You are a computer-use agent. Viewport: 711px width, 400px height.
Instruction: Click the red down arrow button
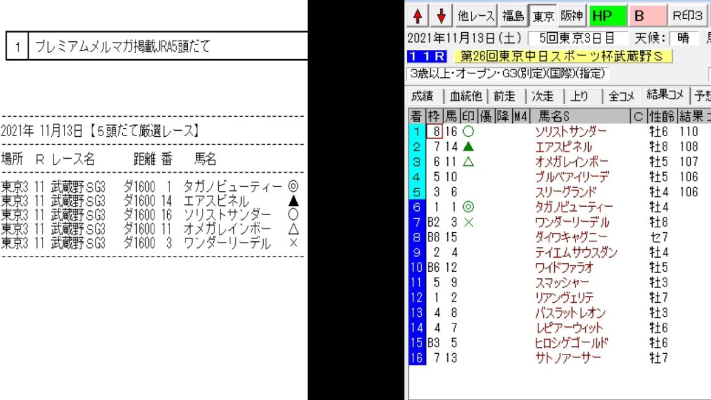[x=441, y=16]
